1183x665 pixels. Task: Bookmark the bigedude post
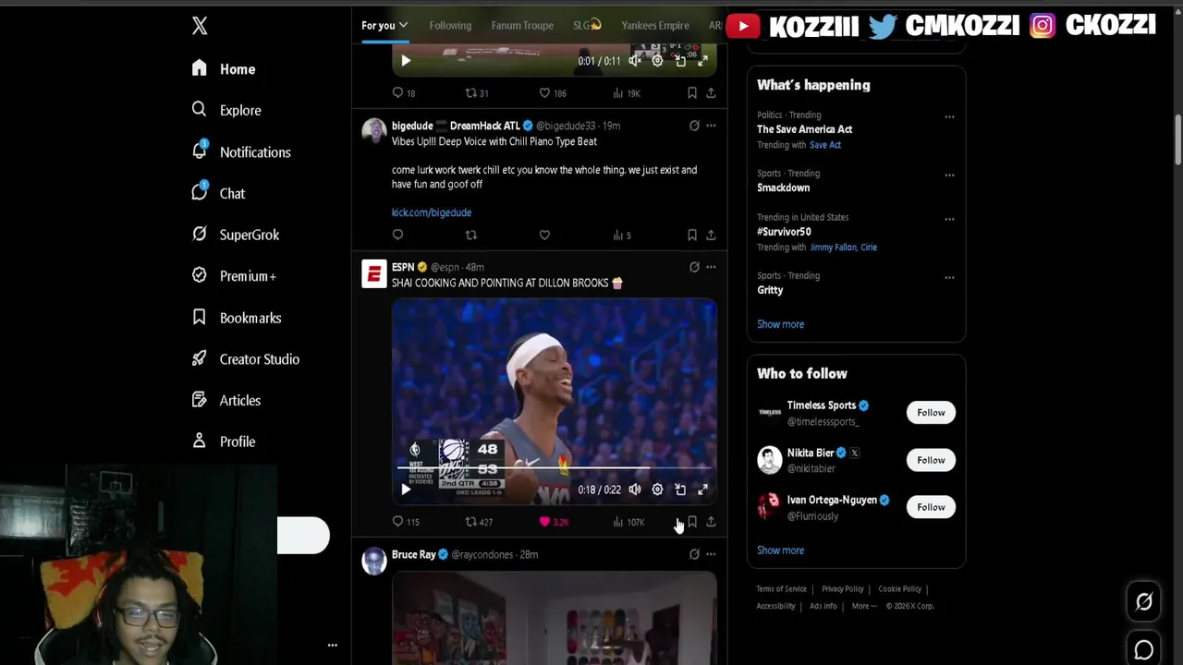tap(692, 236)
